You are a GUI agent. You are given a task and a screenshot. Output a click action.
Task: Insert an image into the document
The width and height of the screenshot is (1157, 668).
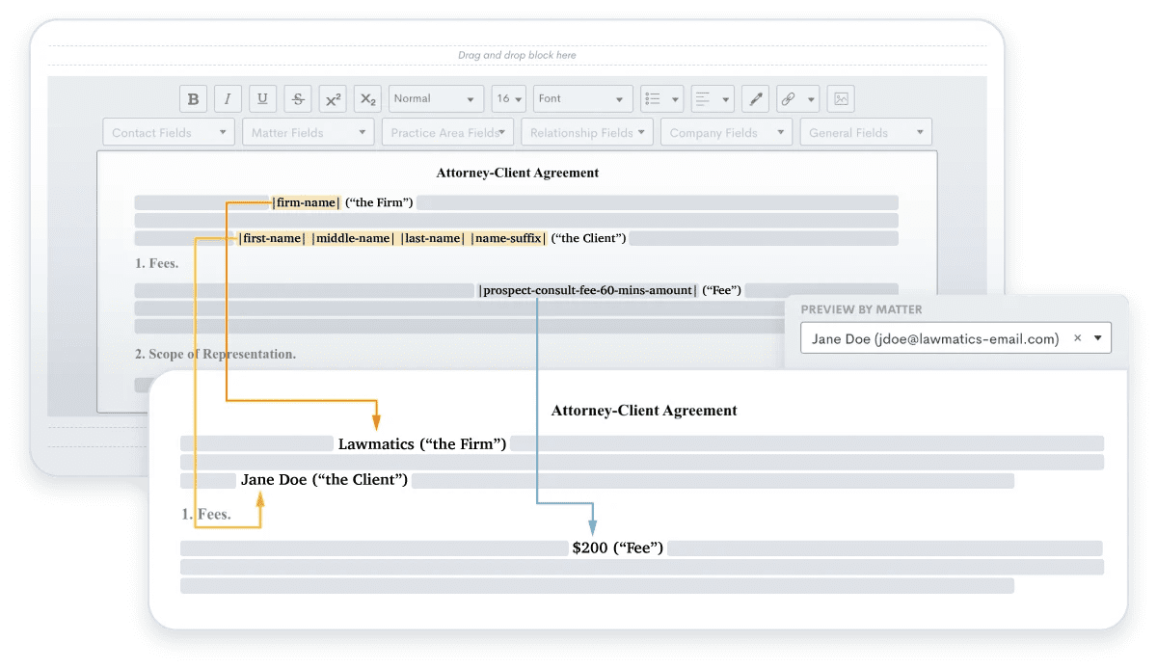point(840,98)
